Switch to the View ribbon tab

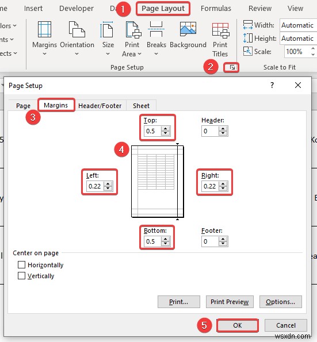295,9
